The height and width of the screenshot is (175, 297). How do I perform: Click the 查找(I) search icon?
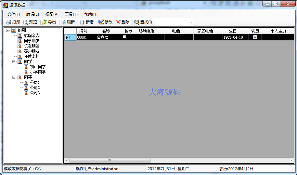pyautogui.click(x=136, y=22)
